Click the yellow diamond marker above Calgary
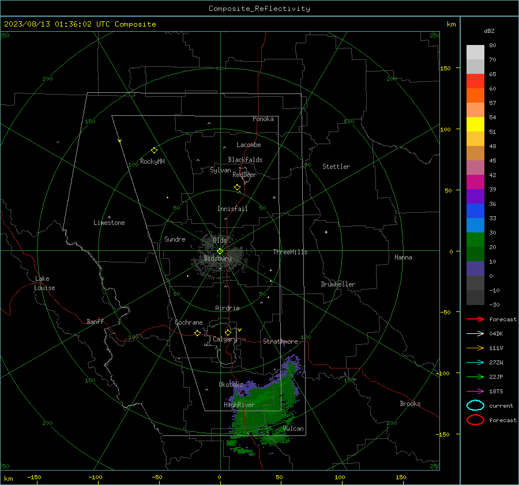Screen dimensions: 519x485 click(x=228, y=332)
